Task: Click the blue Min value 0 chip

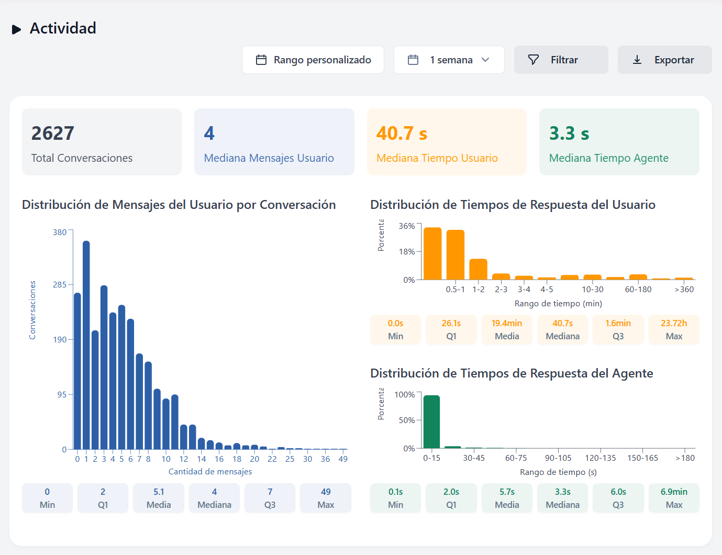Action: click(47, 498)
